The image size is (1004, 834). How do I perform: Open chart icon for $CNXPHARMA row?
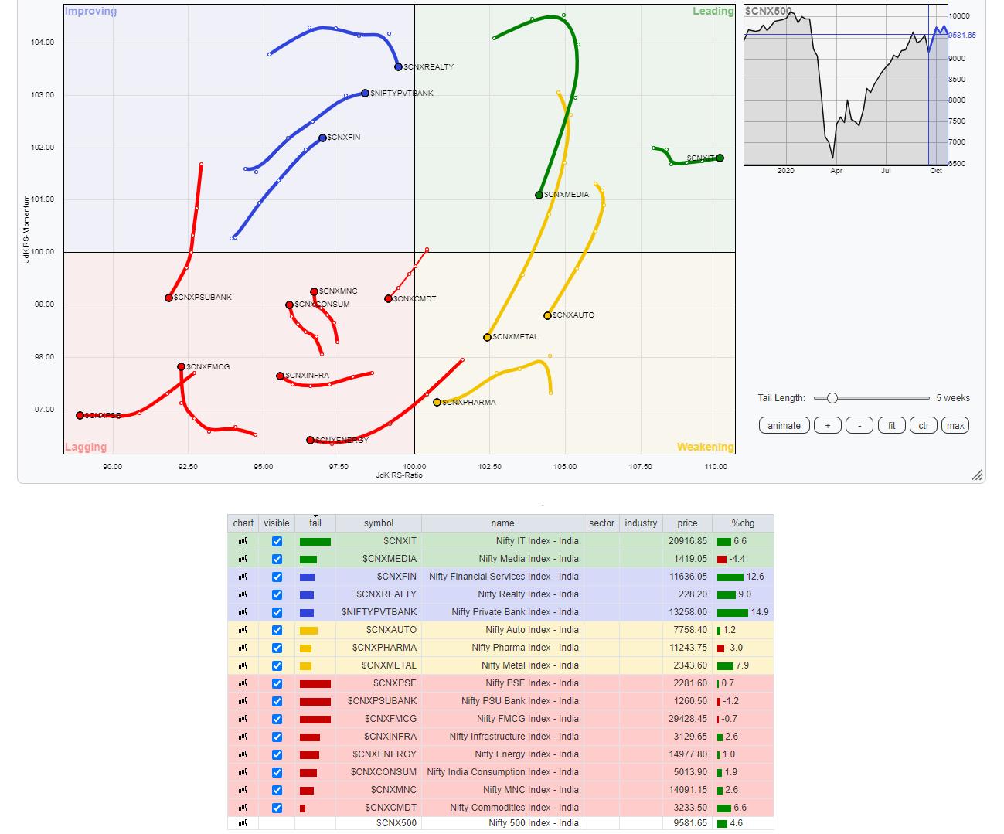(243, 648)
